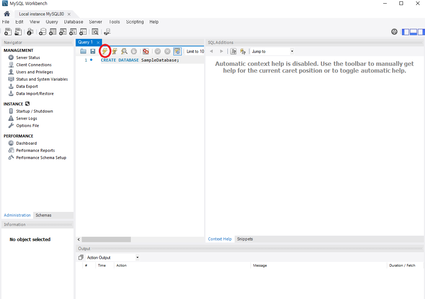
Task: Open Data Import/Restore
Action: click(35, 94)
